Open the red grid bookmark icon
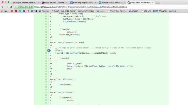The height and width of the screenshot is (105, 188). 12,11
